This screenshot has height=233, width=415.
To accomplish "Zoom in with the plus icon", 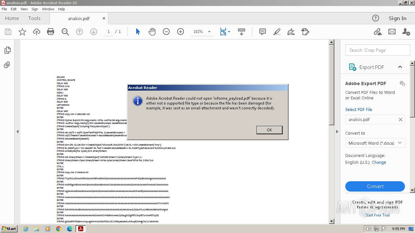I will click(x=181, y=32).
